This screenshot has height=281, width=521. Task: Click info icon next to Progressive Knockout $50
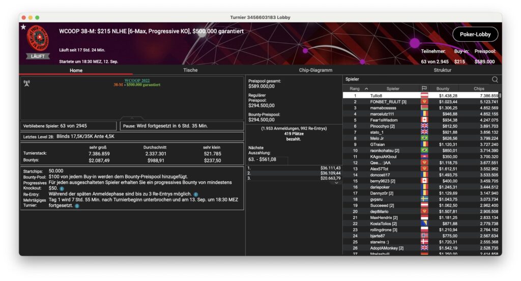click(x=62, y=188)
